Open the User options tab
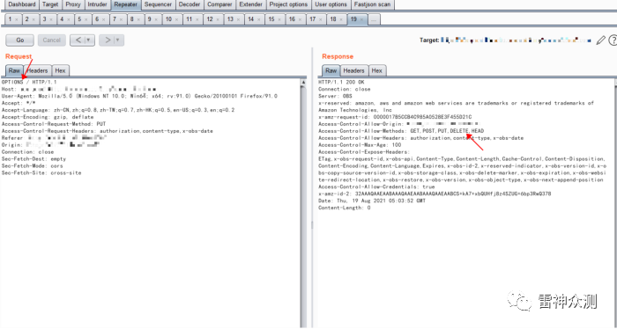Screen dimensions: 617x329 tap(331, 4)
